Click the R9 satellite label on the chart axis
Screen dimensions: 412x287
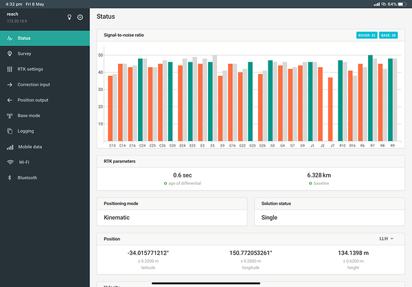coord(393,145)
